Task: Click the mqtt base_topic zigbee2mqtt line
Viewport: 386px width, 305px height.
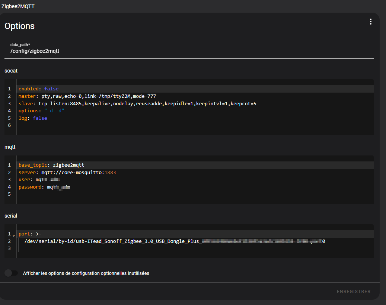Action: pyautogui.click(x=196, y=165)
